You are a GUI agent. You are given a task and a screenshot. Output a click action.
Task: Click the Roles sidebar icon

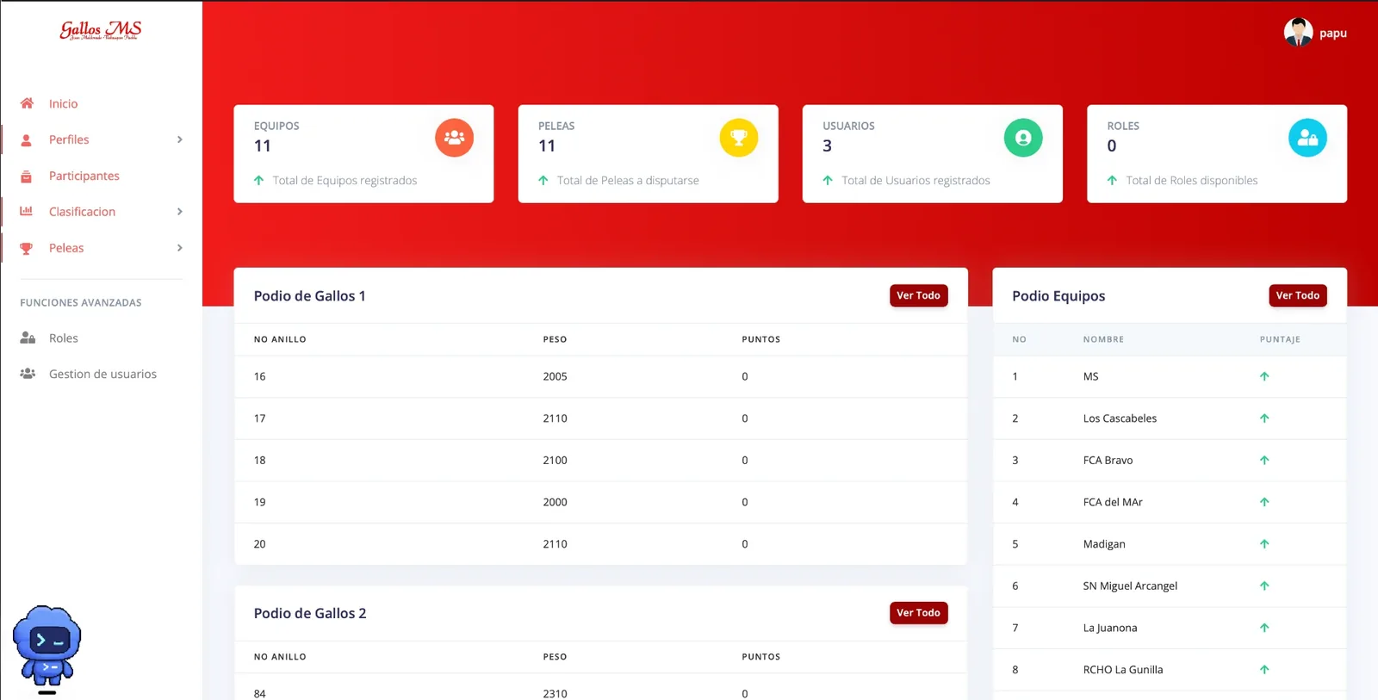coord(28,338)
